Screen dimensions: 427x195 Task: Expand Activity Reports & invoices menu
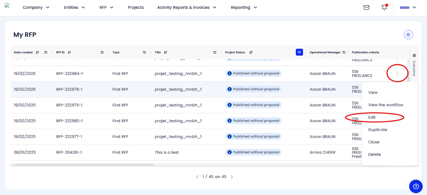point(187,7)
